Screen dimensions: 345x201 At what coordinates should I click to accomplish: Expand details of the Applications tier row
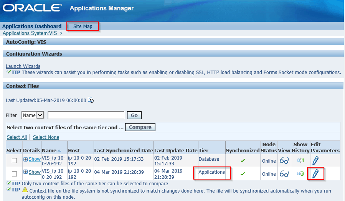tap(26, 172)
